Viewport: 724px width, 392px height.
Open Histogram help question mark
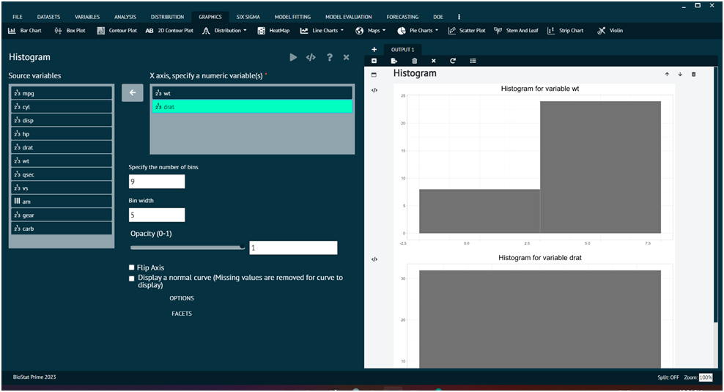(329, 57)
